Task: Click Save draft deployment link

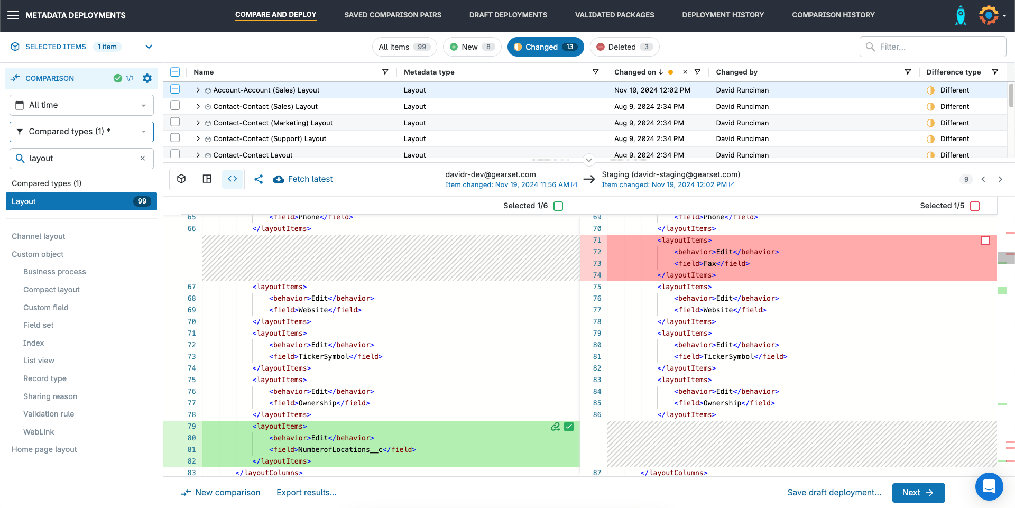Action: (x=834, y=493)
